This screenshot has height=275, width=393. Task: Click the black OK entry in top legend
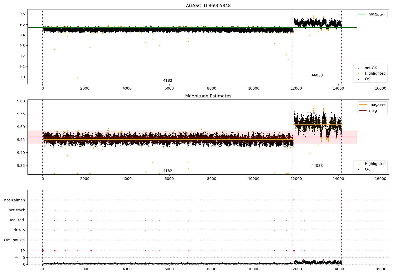pyautogui.click(x=367, y=79)
